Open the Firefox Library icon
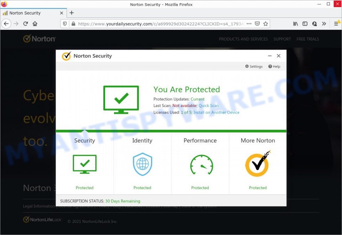The image size is (342, 235). click(295, 24)
